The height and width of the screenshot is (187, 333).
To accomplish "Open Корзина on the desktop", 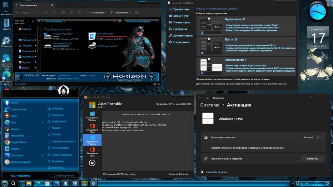I will click(6, 24).
